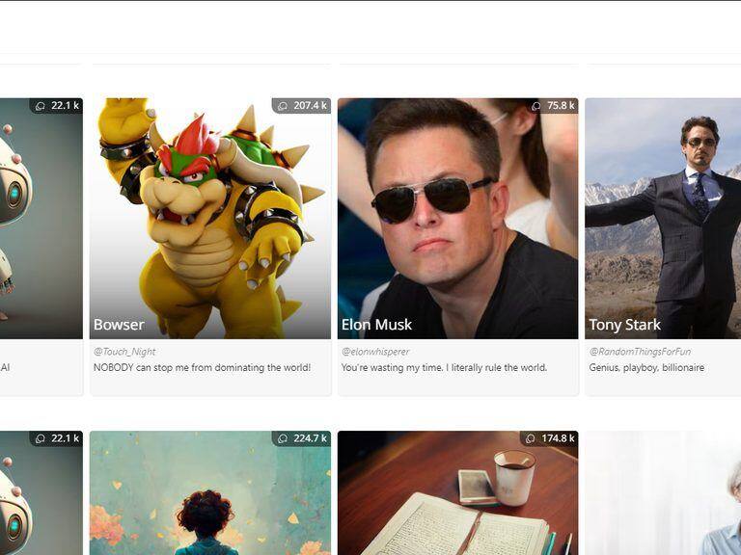This screenshot has width=741, height=555.
Task: Click the chat bubble icon beside 75.8 k
Action: 536,106
